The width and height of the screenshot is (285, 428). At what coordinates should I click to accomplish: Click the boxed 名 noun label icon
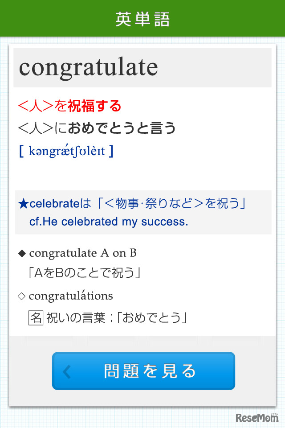coord(36,318)
